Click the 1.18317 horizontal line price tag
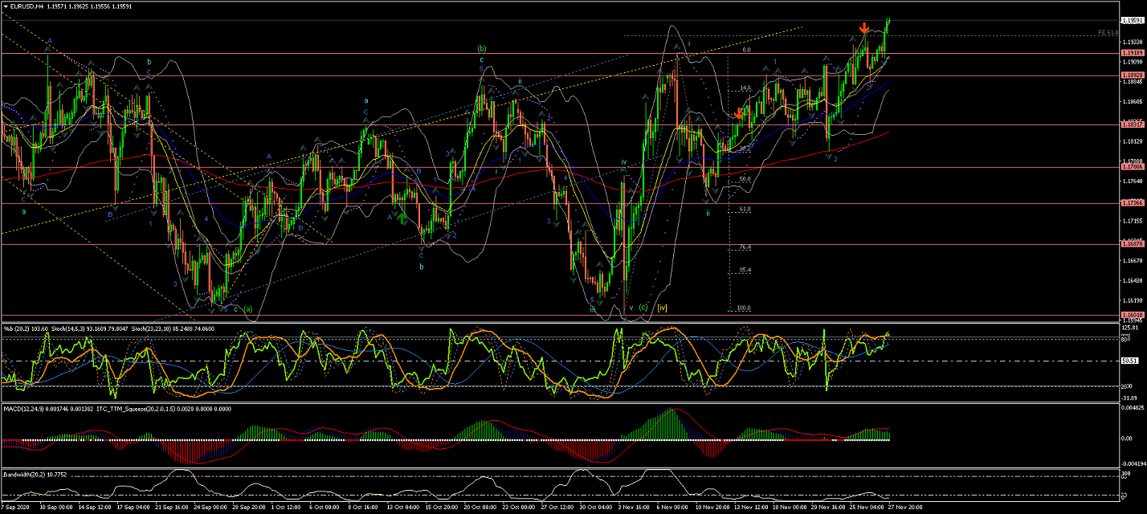Viewport: 1147px width, 514px height. (x=1133, y=124)
